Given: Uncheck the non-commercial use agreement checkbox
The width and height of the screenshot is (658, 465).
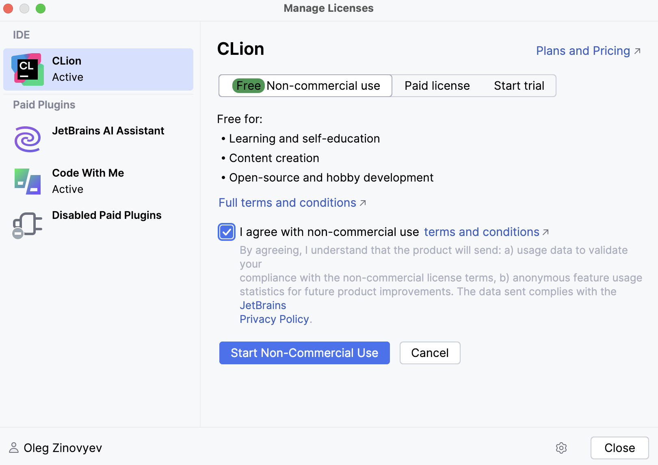Looking at the screenshot, I should tap(226, 232).
